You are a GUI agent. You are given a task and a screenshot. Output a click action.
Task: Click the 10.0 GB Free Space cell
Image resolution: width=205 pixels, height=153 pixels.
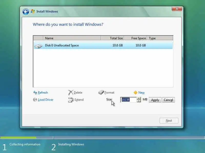pos(140,45)
